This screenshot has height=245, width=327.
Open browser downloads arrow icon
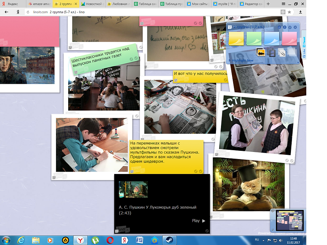tap(300, 12)
